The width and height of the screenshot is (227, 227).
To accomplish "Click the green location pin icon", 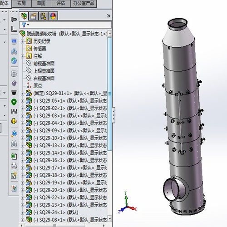I will tap(14, 102).
